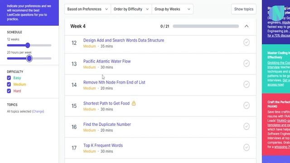
Task: Uncheck the Easy difficulty checkbox
Action: 9,78
